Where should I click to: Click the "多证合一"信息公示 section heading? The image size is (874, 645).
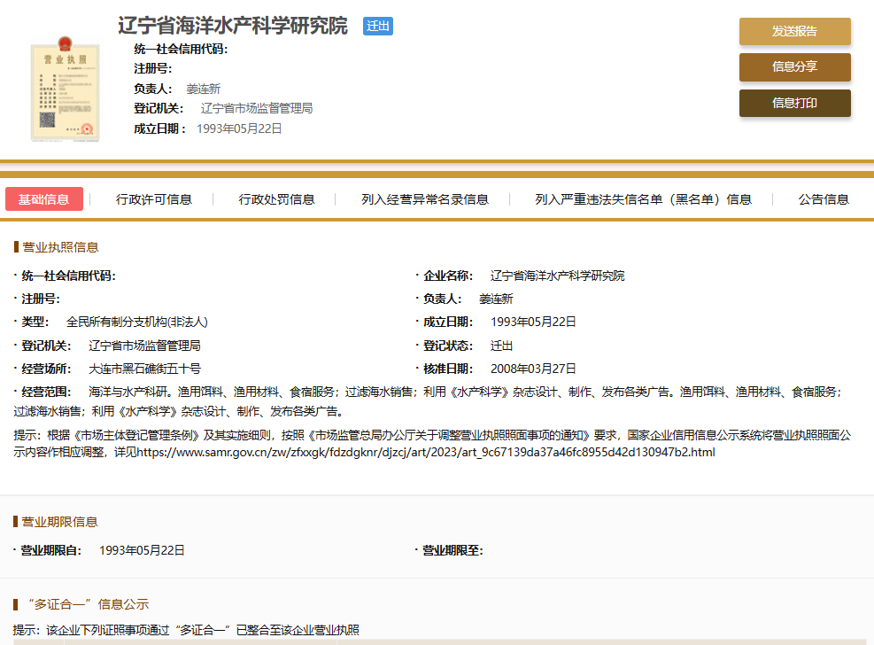(x=85, y=604)
